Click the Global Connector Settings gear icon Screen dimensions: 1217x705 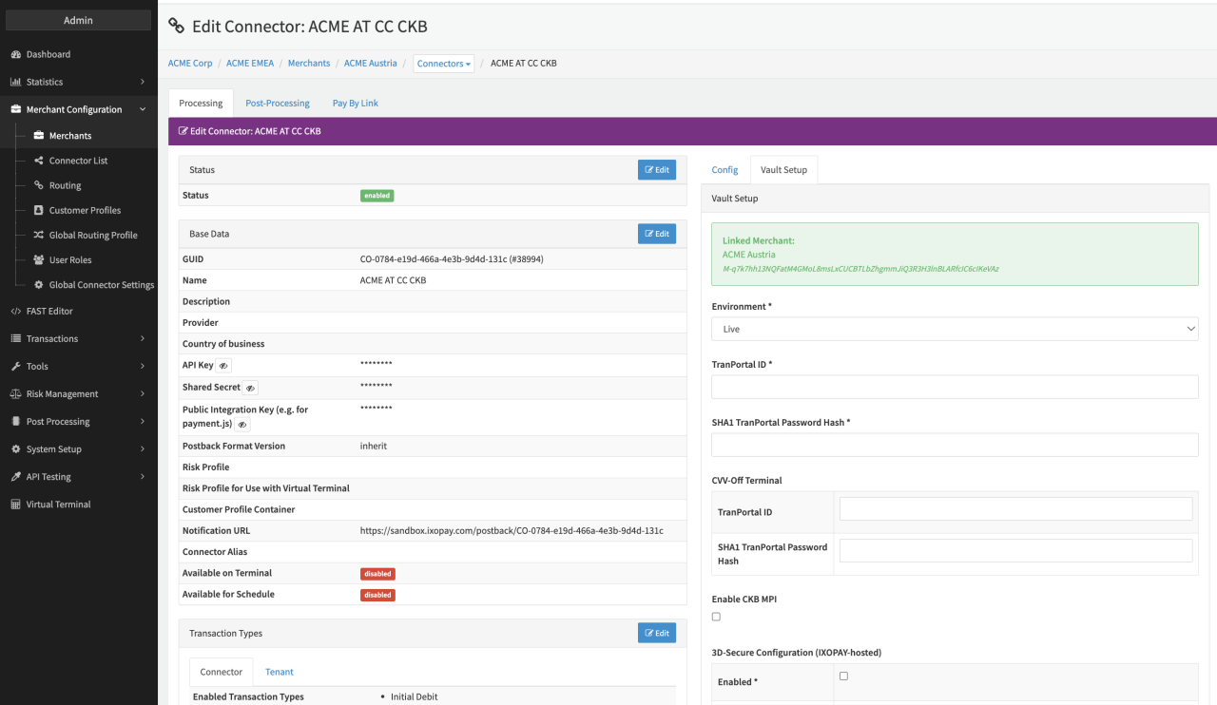click(x=39, y=284)
